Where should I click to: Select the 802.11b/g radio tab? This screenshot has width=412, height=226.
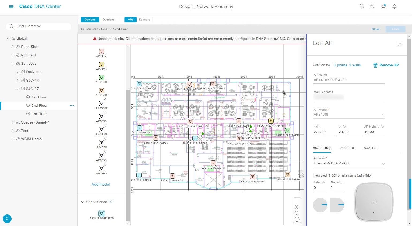pos(322,148)
